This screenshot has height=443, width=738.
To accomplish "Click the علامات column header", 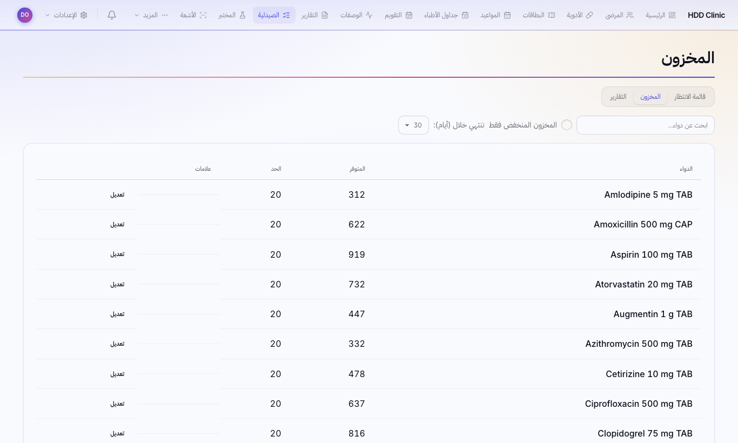I will tap(203, 169).
